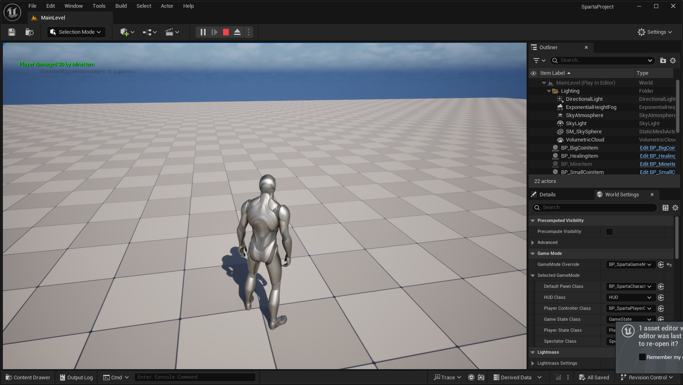Screen dimensions: 683x385
Task: Open play options three-dot menu in toolbar
Action: [249, 32]
